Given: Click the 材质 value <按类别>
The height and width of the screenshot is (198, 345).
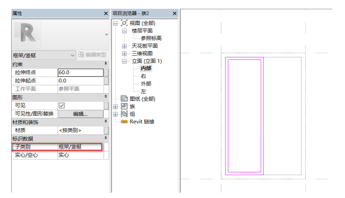Looking at the screenshot, I should (81, 131).
